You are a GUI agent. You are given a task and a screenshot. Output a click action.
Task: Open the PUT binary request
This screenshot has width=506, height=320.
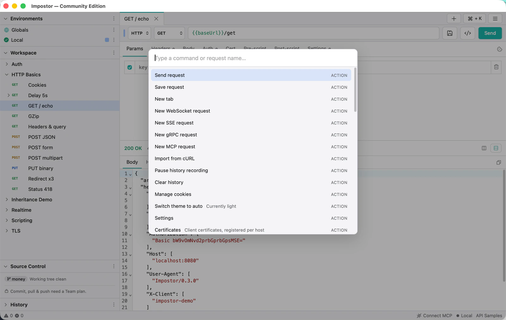coord(60,168)
